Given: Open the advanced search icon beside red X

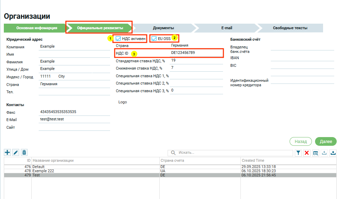Looking at the screenshot, I should 316,153.
